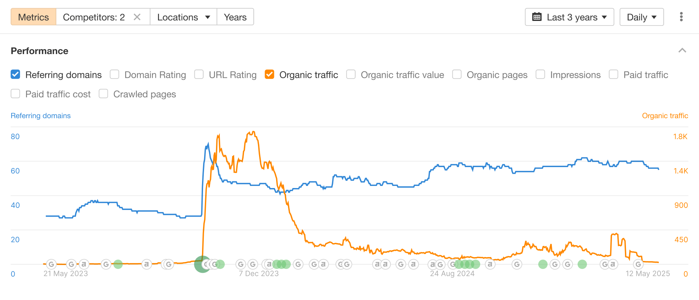The width and height of the screenshot is (699, 300).
Task: Click the first G update marker near May 2023
Action: (51, 264)
